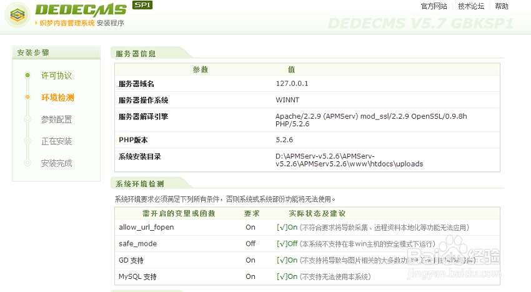Select the 正在安装 step
531x292 pixels.
tap(57, 141)
